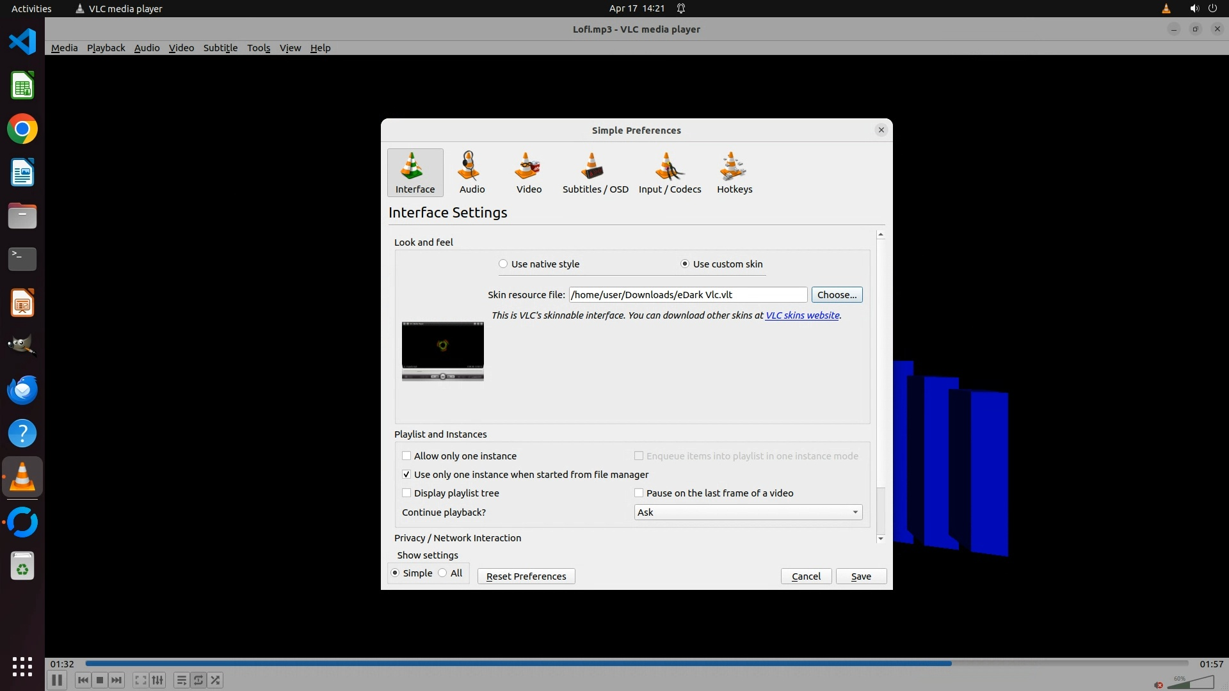Toggle the shuffle playback icon

tap(216, 680)
